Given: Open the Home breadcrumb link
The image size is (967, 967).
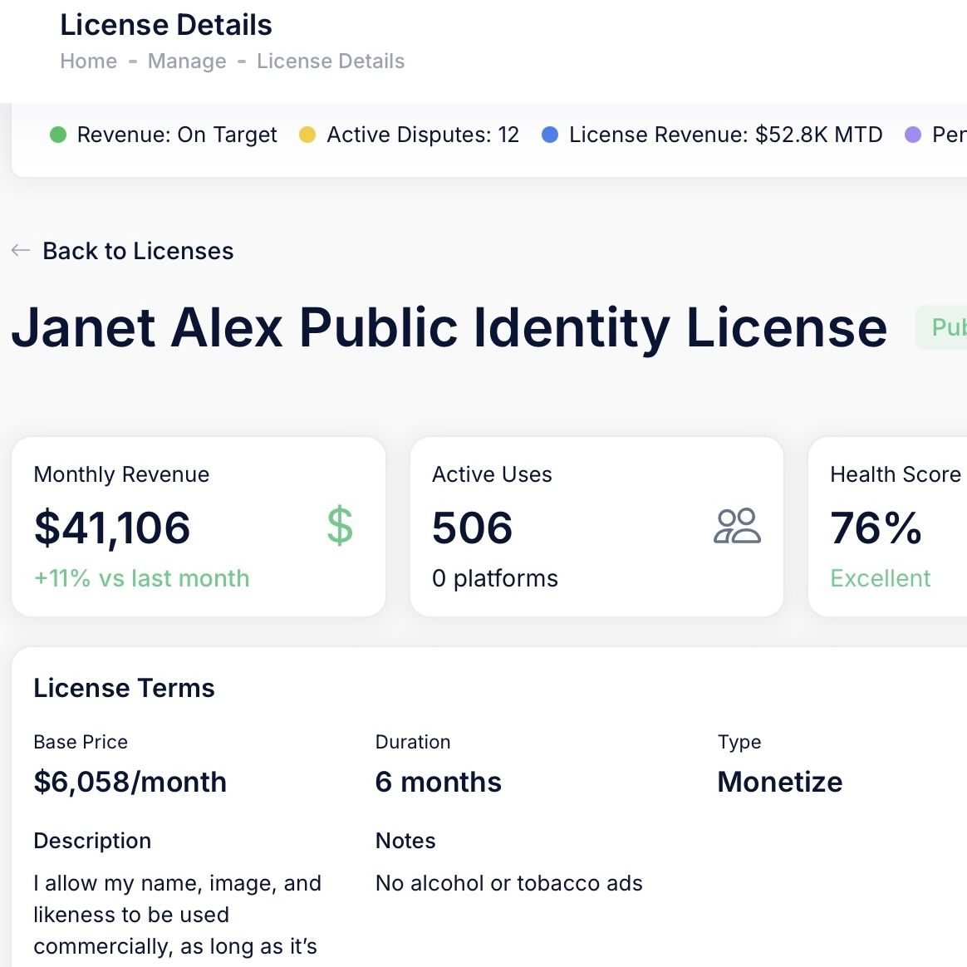Looking at the screenshot, I should [x=89, y=61].
